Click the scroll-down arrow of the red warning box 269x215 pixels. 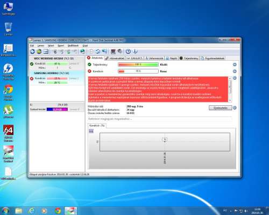coord(230,101)
